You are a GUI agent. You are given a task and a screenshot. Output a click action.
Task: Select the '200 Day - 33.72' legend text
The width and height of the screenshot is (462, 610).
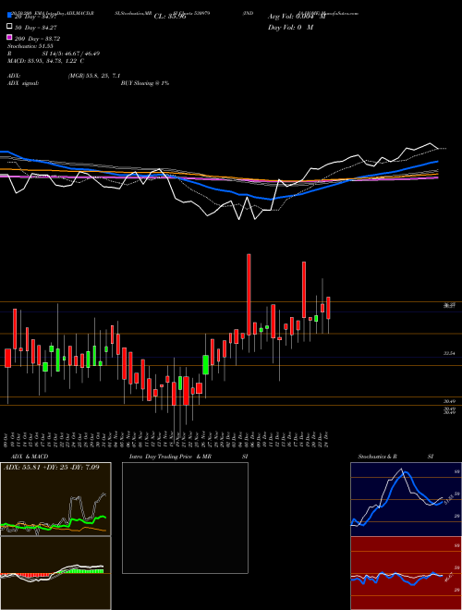click(37, 39)
